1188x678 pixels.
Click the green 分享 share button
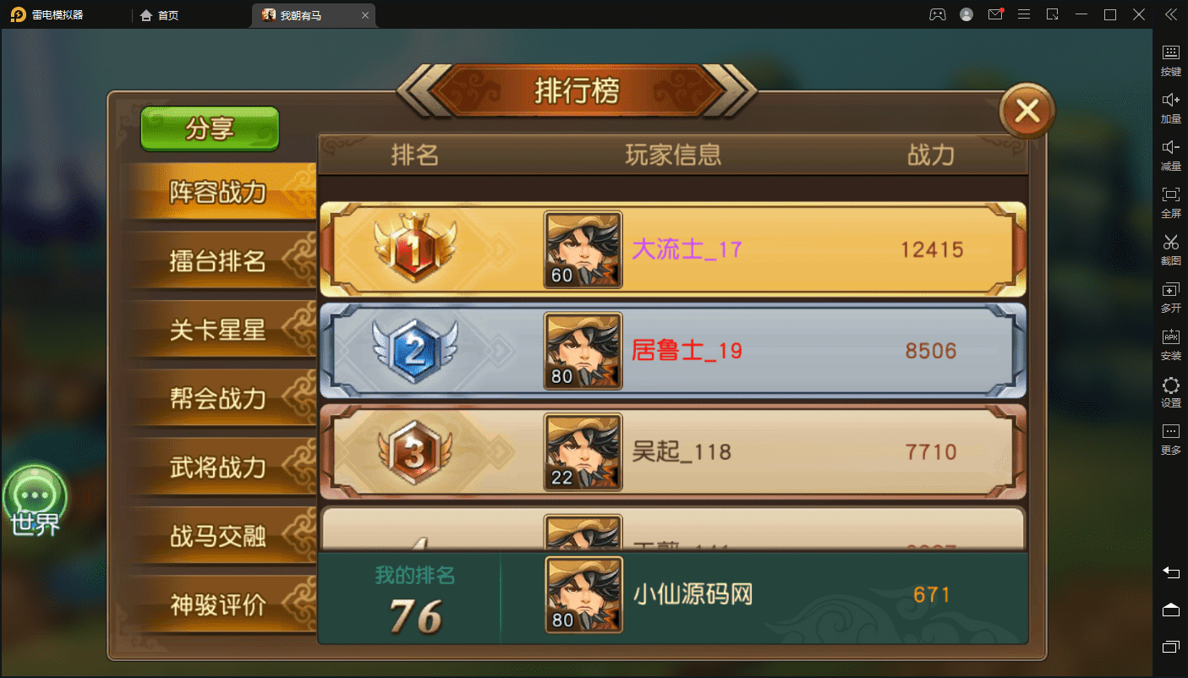(210, 128)
